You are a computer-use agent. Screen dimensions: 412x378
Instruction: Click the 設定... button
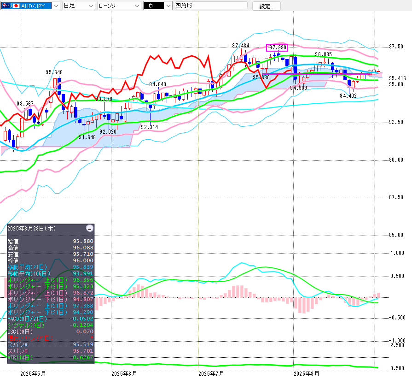(x=266, y=6)
